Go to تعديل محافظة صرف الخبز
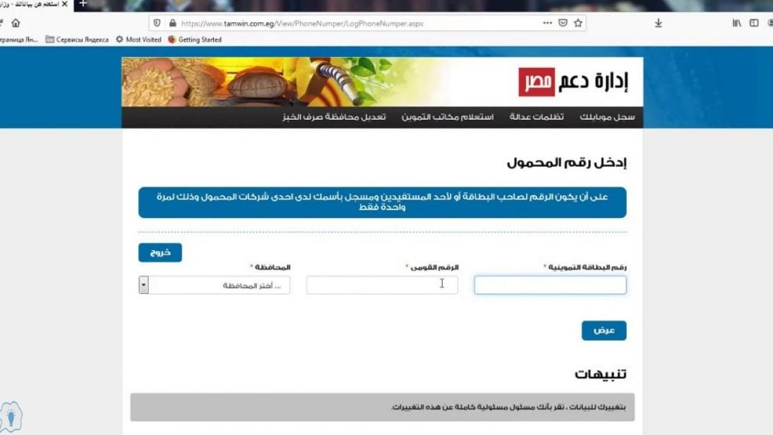This screenshot has width=773, height=435. point(335,117)
